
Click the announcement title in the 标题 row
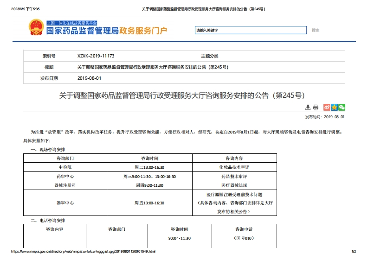pyautogui.click(x=152, y=67)
